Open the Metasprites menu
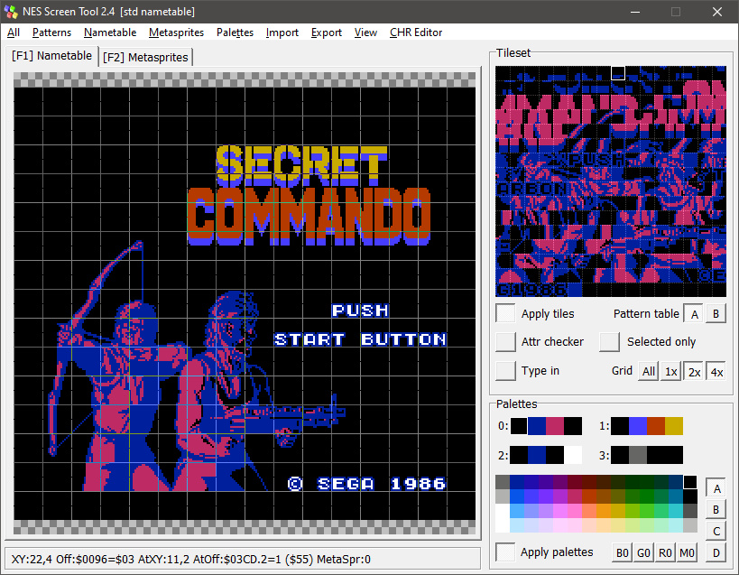Image resolution: width=739 pixels, height=575 pixels. pyautogui.click(x=176, y=32)
